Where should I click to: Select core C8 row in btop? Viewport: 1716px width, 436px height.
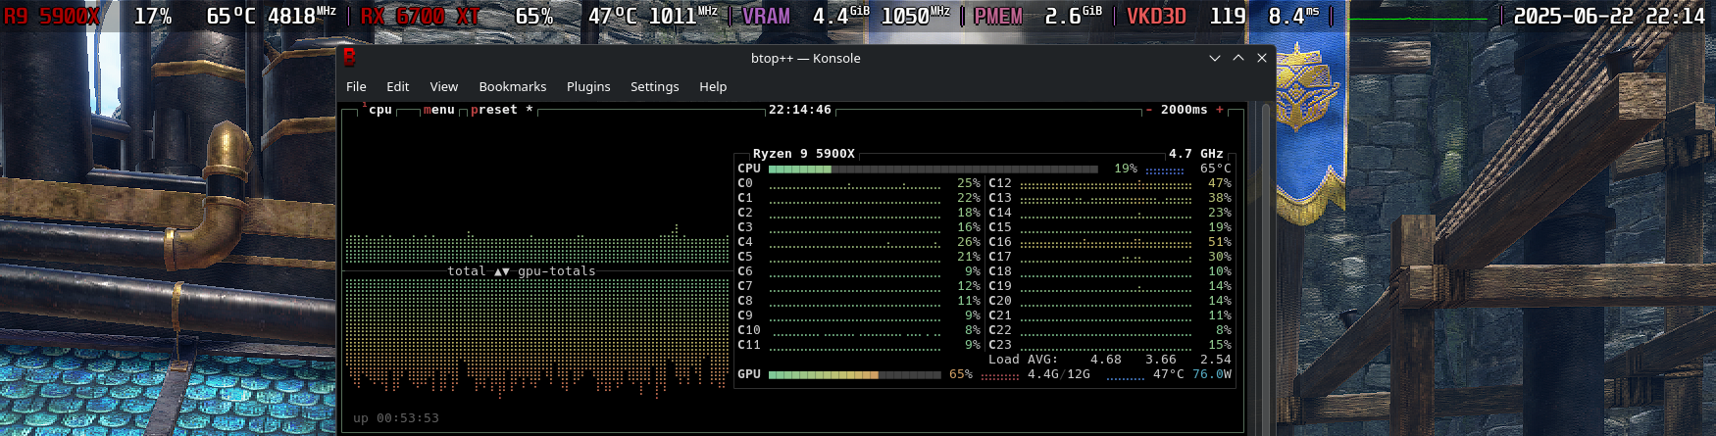(859, 301)
